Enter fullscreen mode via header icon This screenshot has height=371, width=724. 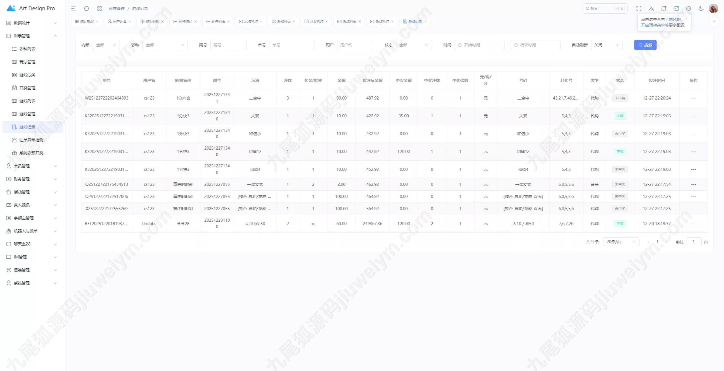click(639, 8)
